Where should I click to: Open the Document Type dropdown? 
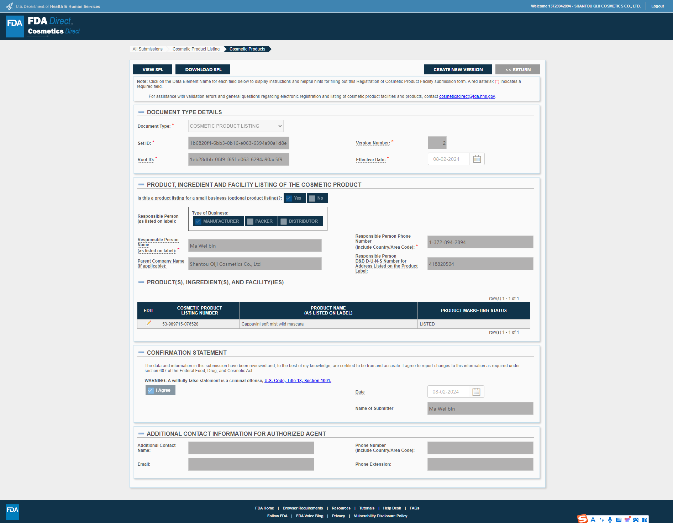[x=236, y=126]
